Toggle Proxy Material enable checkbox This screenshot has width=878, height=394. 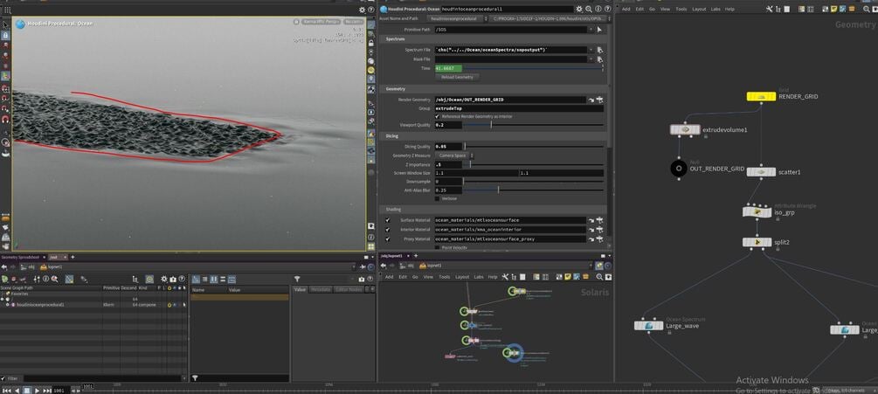point(388,239)
